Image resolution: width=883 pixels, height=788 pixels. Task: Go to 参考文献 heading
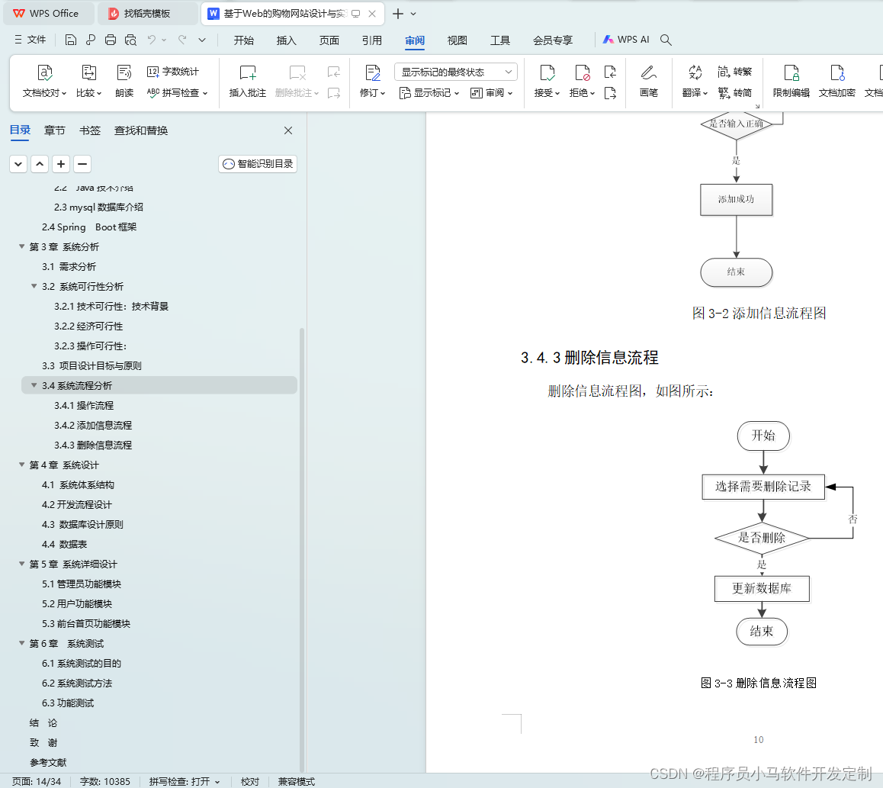[x=48, y=762]
